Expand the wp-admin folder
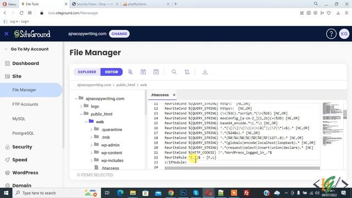This screenshot has width=352, height=198. pyautogui.click(x=91, y=145)
